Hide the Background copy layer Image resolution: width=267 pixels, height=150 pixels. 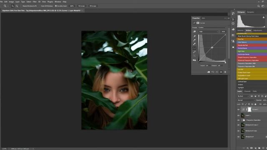pos(238,131)
